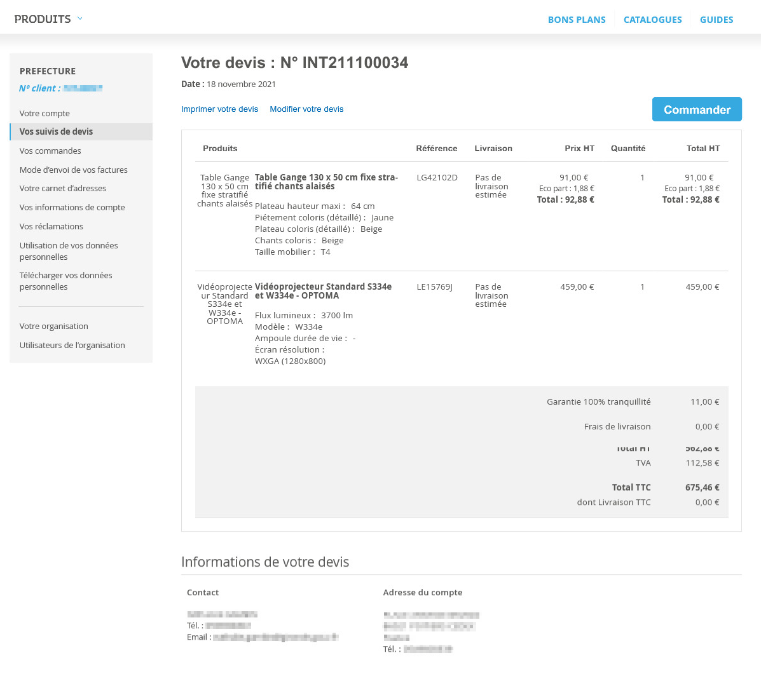This screenshot has width=761, height=674.
Task: Select reference LE15769J text
Action: coord(434,287)
